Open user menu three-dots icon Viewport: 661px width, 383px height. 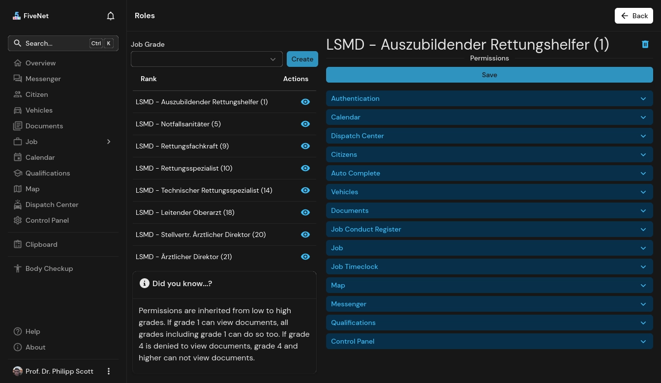click(x=109, y=371)
